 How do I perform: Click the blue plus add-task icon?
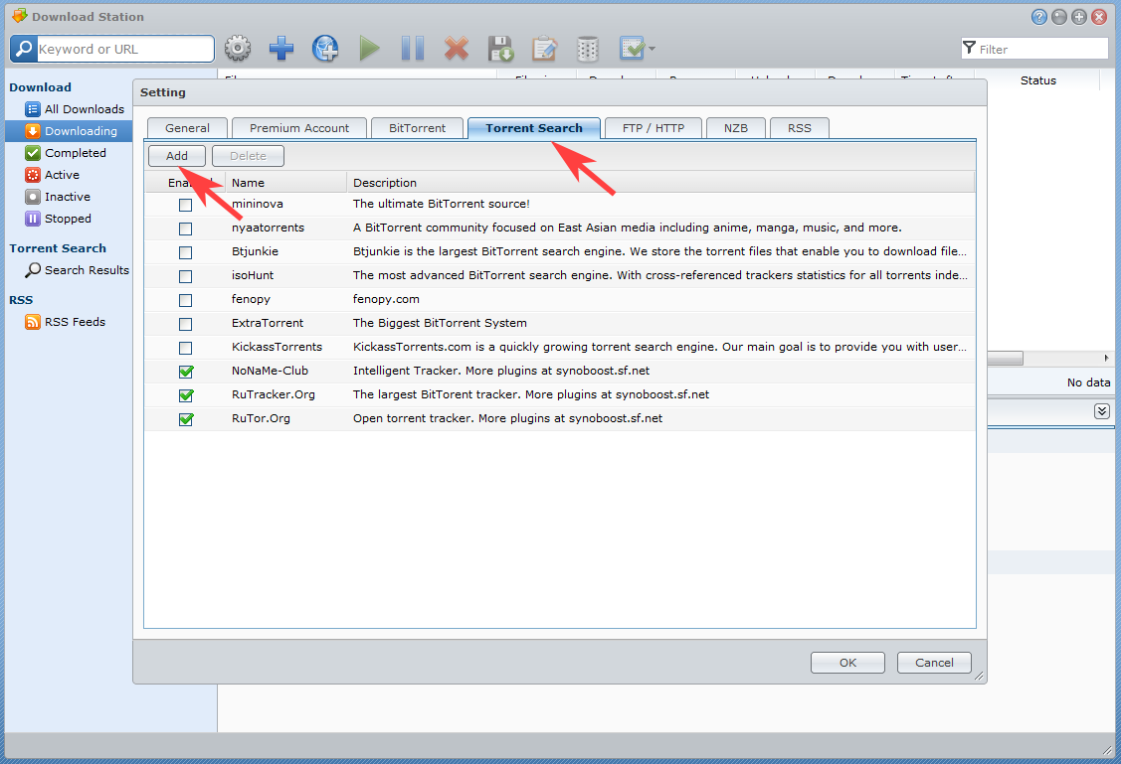click(x=280, y=49)
